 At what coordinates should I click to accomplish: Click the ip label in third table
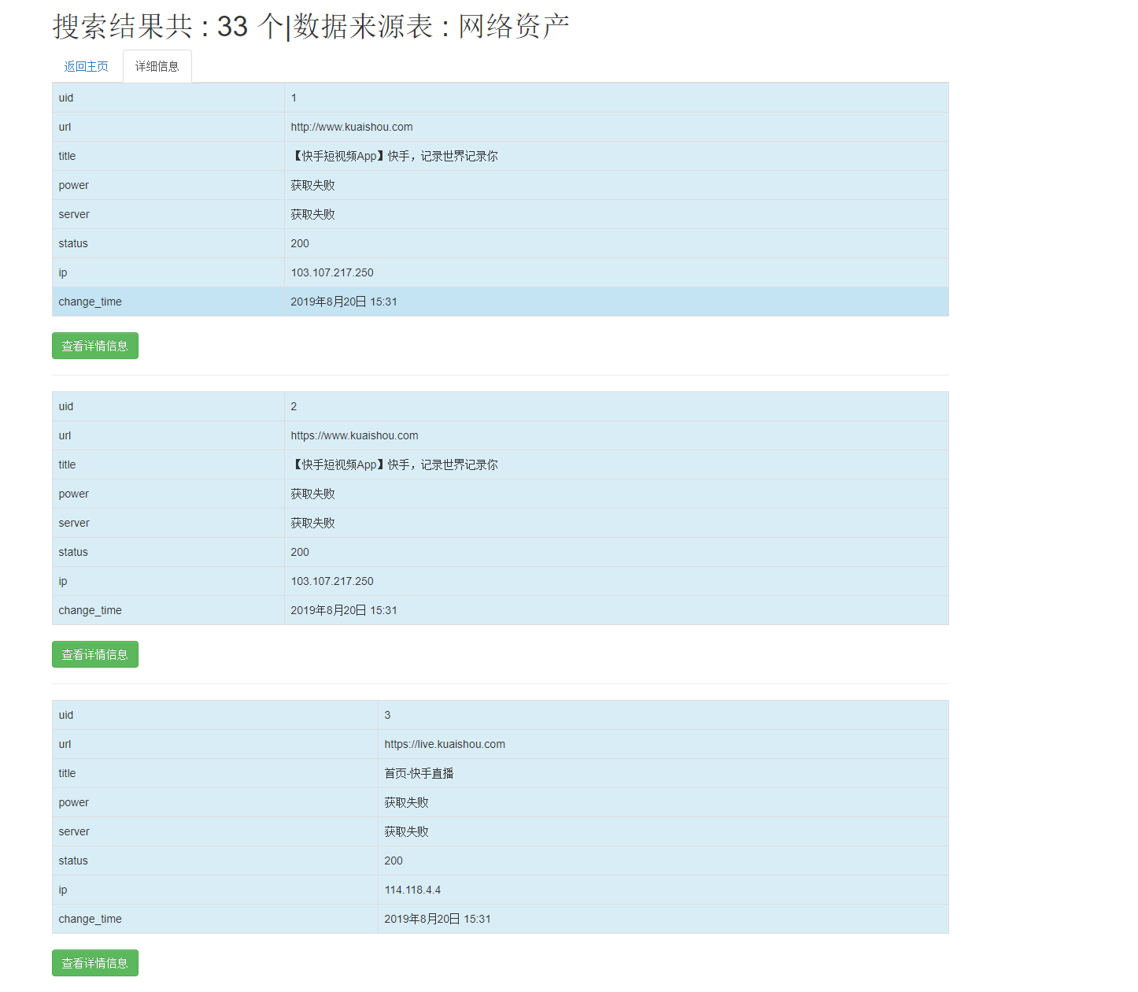click(63, 890)
